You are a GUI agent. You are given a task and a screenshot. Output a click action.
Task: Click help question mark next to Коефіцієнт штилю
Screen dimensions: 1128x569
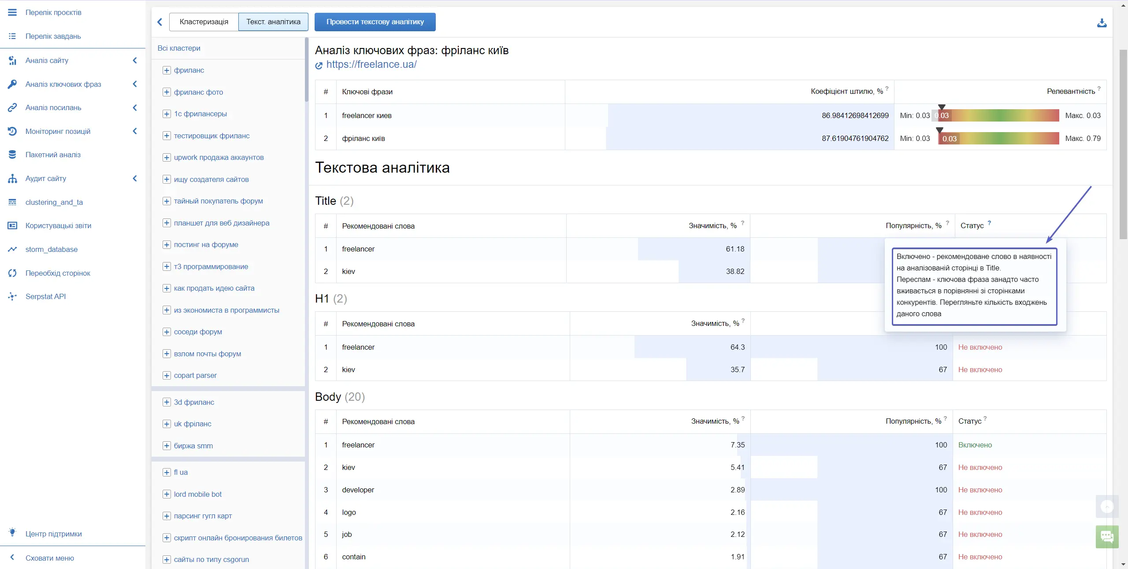(887, 89)
